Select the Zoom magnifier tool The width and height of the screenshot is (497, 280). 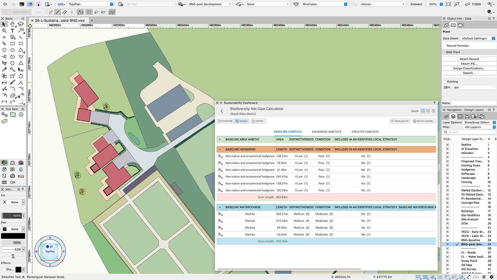(x=4, y=31)
